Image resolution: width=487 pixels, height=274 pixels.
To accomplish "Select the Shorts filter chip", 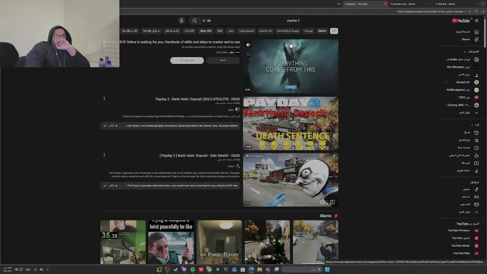I will (322, 31).
